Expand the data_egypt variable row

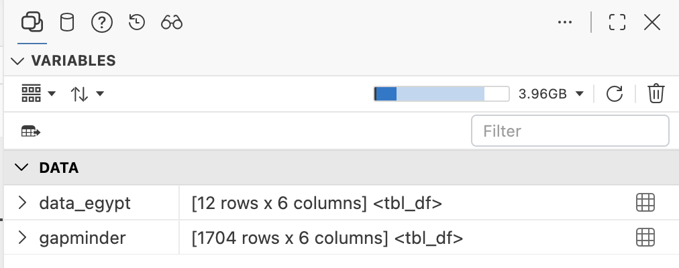coord(22,202)
